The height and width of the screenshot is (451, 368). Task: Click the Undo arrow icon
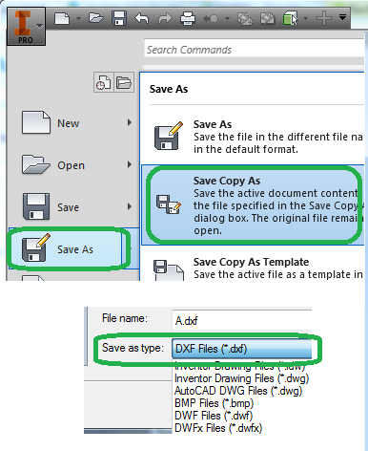[x=142, y=18]
